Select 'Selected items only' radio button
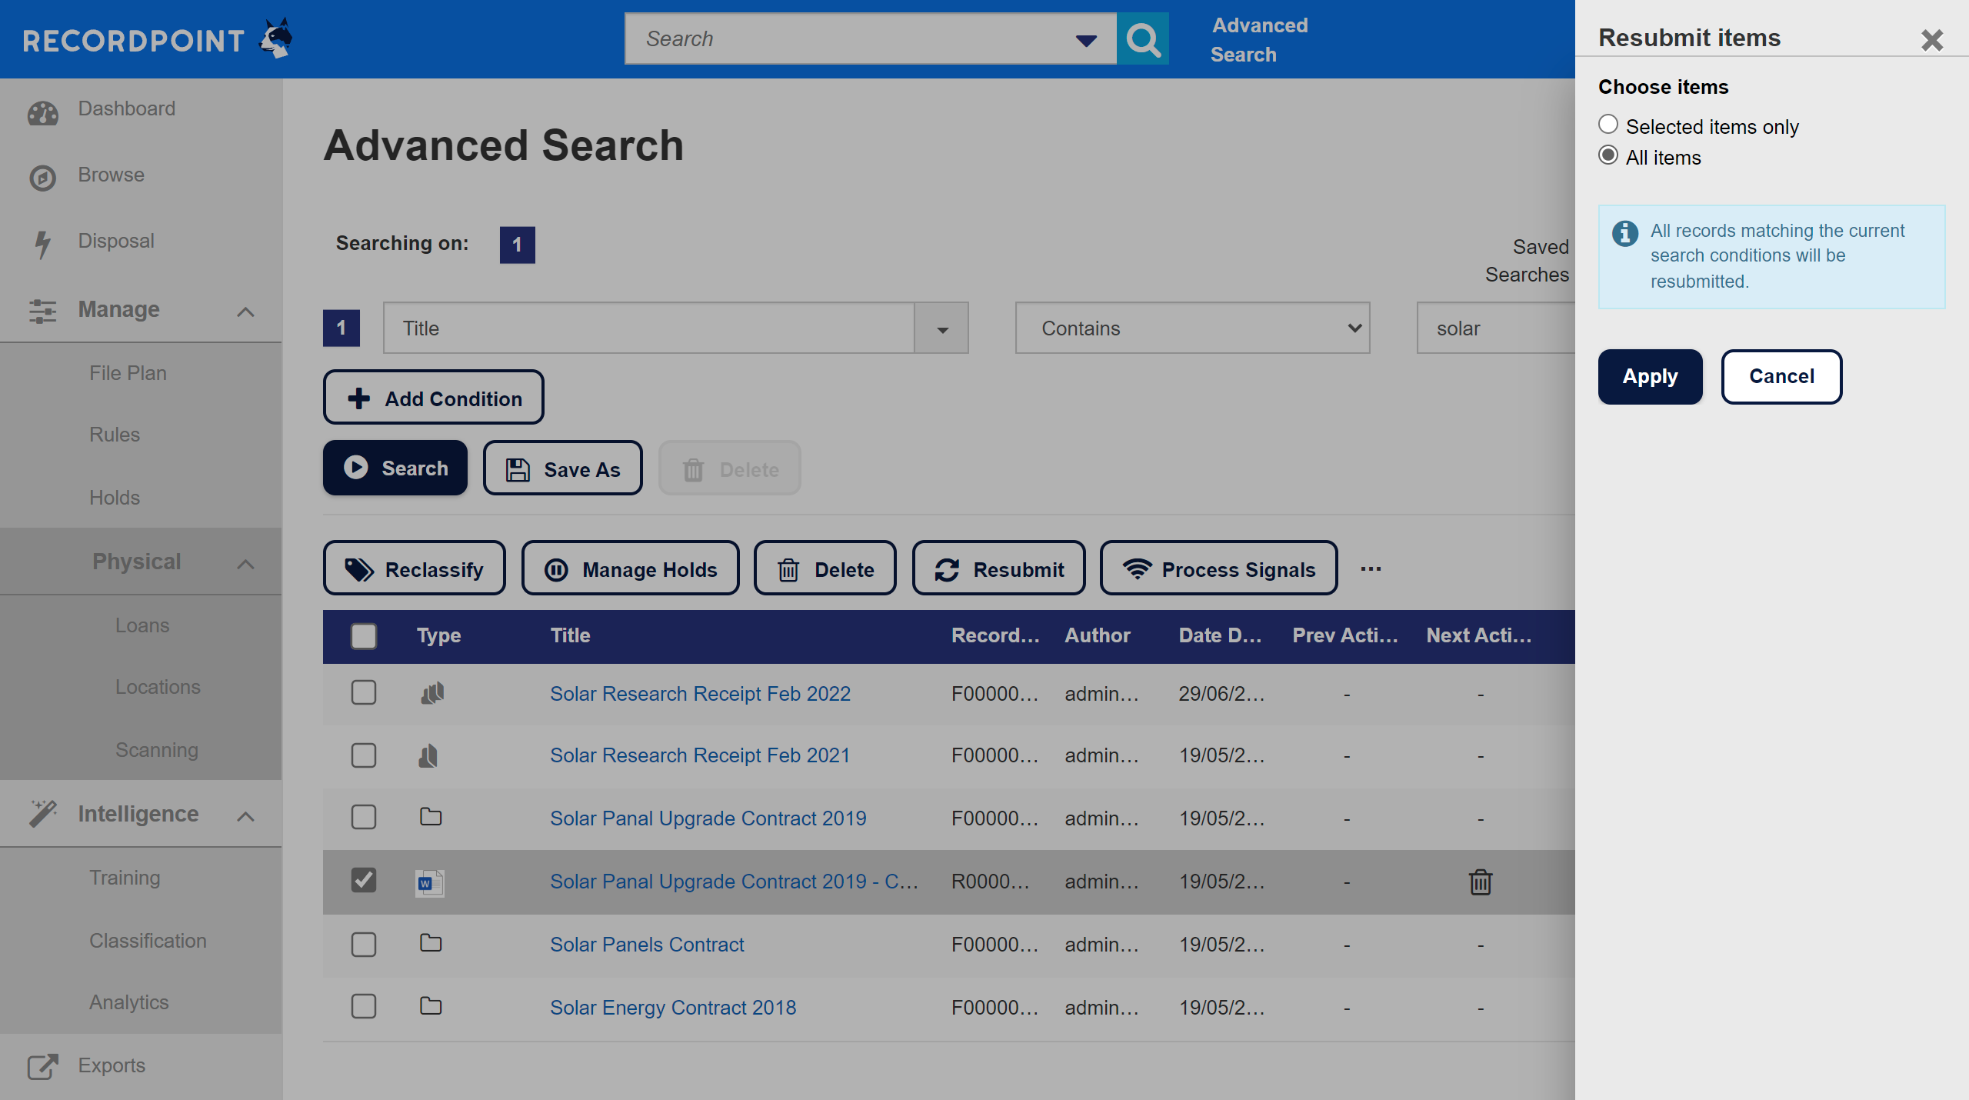 tap(1608, 125)
